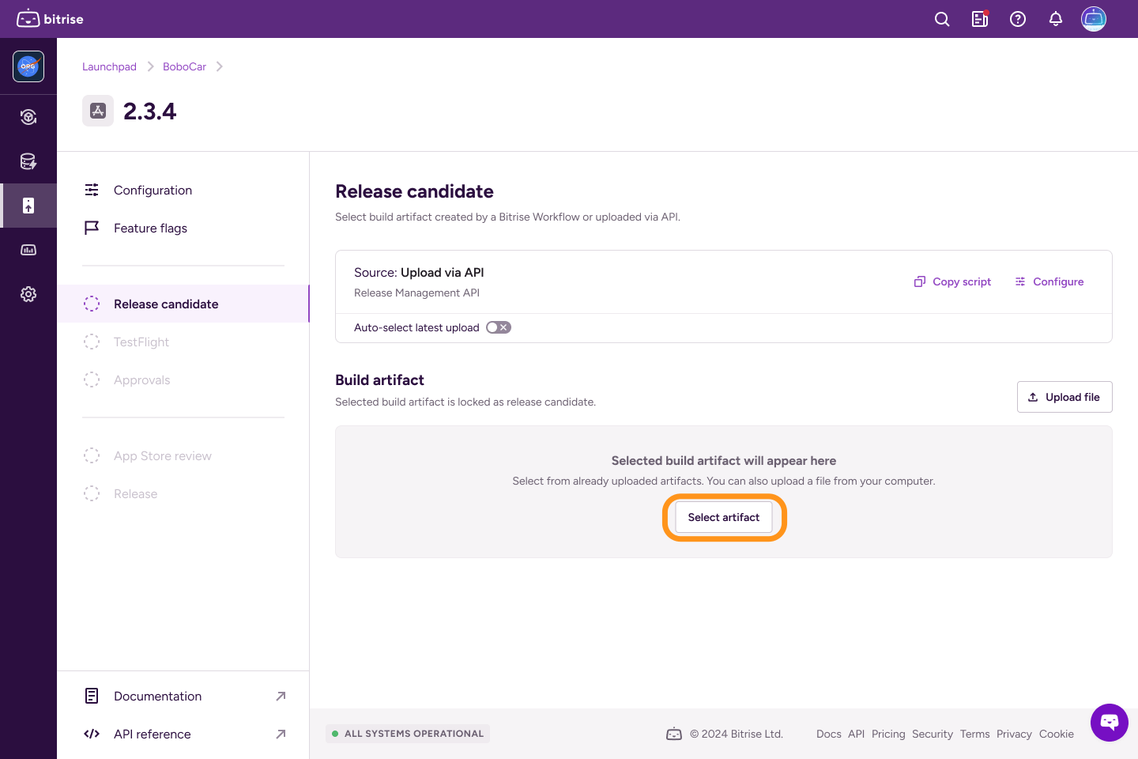Go to Feature flags section
The height and width of the screenshot is (759, 1138).
click(150, 228)
